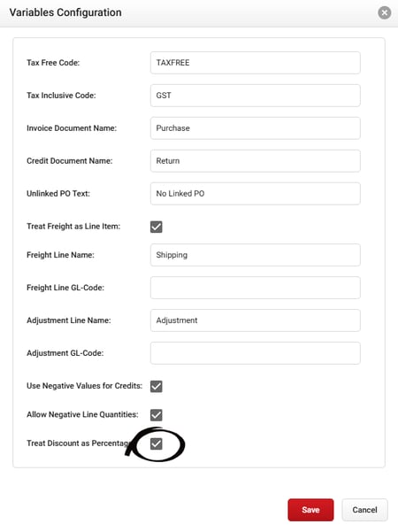The width and height of the screenshot is (398, 532).
Task: Select the Tax Inclusive Code field with GST
Action: (x=256, y=96)
